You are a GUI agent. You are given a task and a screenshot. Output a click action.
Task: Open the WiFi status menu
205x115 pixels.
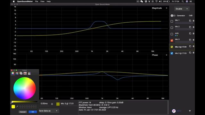(x=156, y=1)
